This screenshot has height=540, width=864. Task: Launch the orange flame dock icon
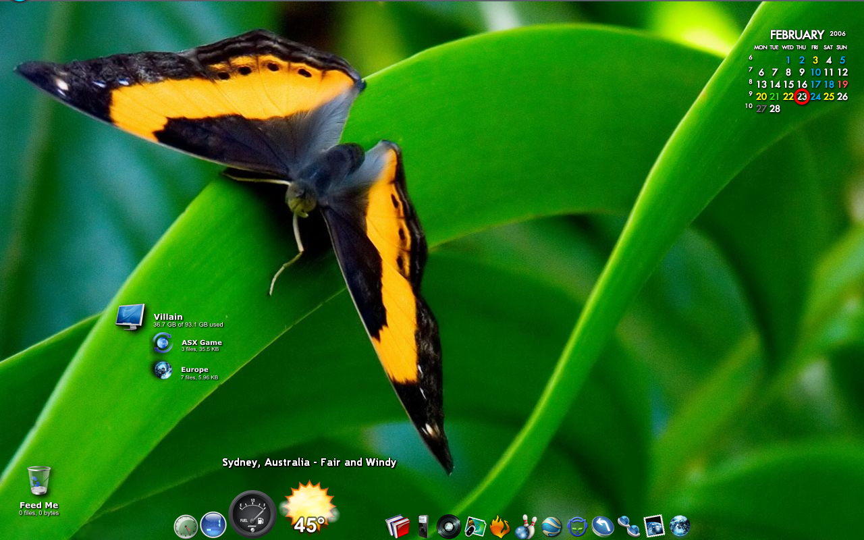500,526
